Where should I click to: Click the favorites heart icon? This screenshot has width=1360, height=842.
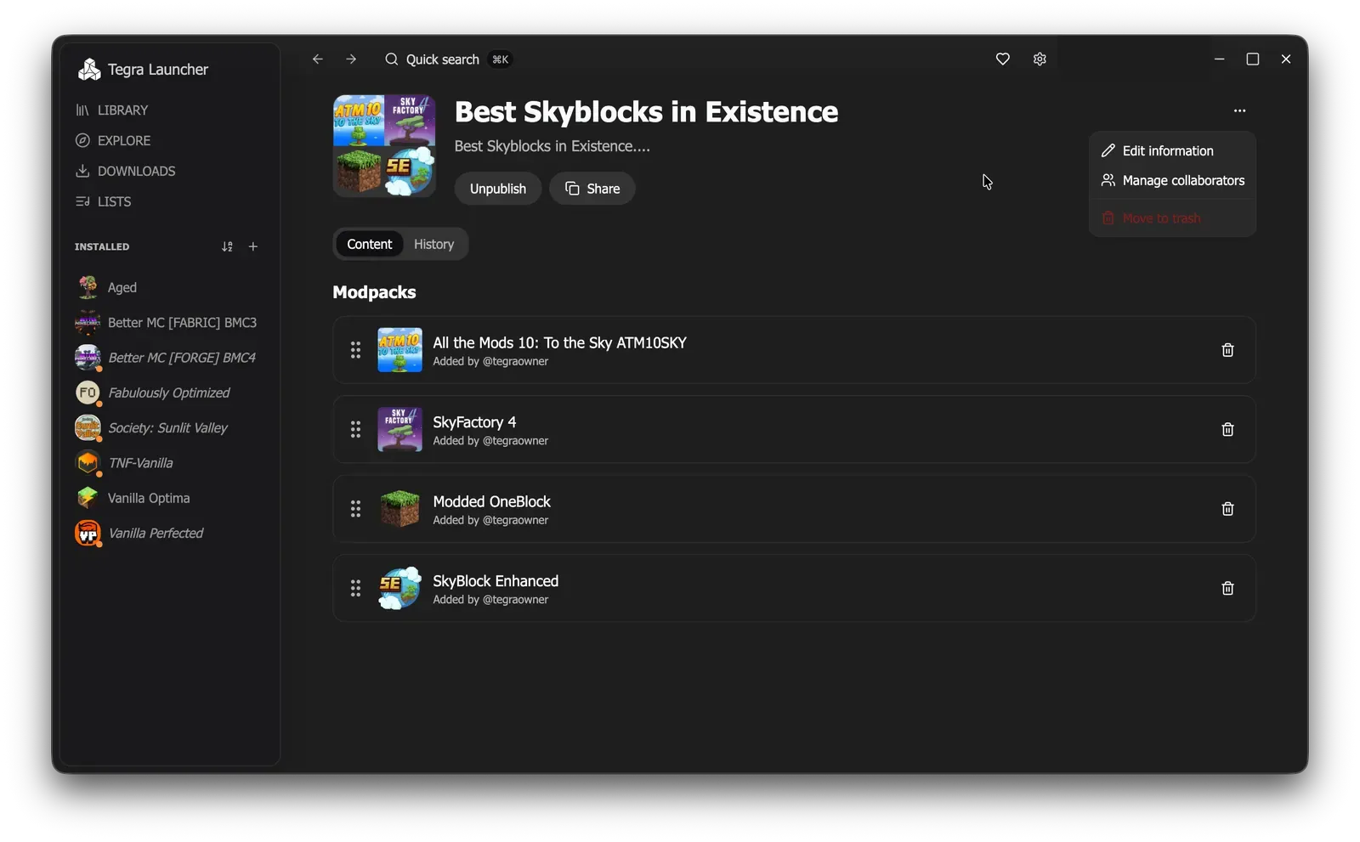[x=1003, y=59]
